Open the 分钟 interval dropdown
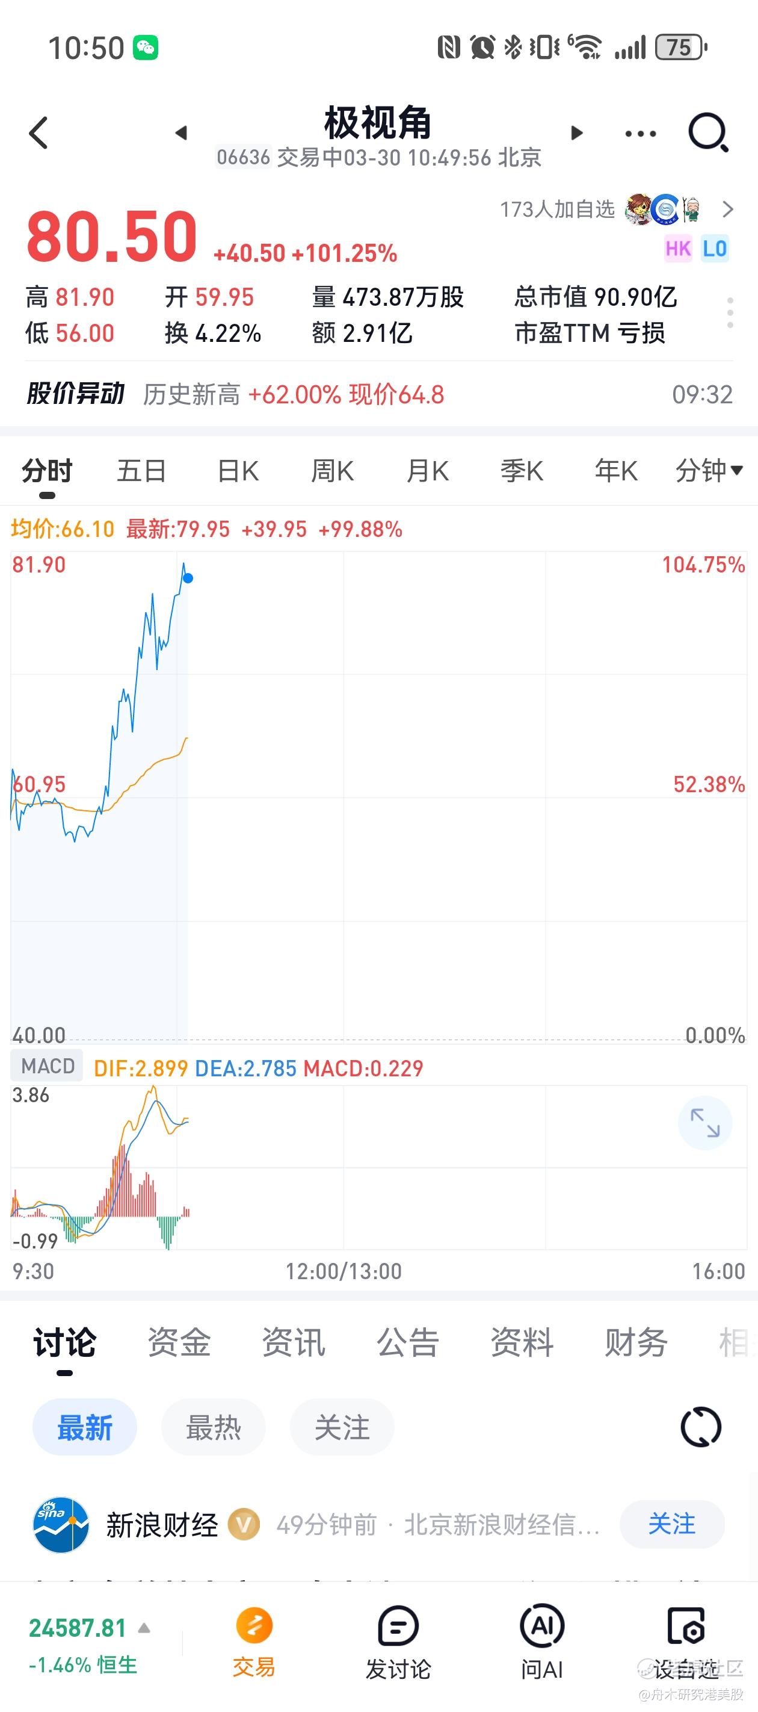 tap(709, 471)
